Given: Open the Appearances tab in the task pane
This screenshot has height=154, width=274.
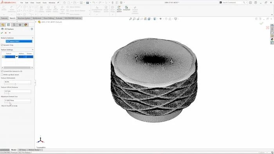Looking at the screenshot, I should click(x=272, y=39).
